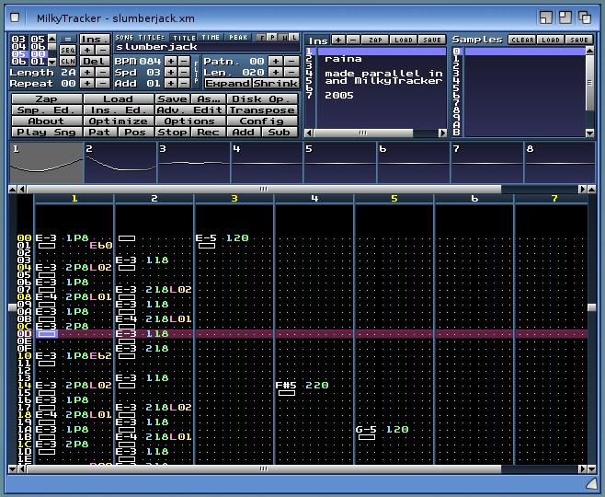This screenshot has height=497, width=605.
Task: Open the Disk Op. panel
Action: tap(260, 98)
